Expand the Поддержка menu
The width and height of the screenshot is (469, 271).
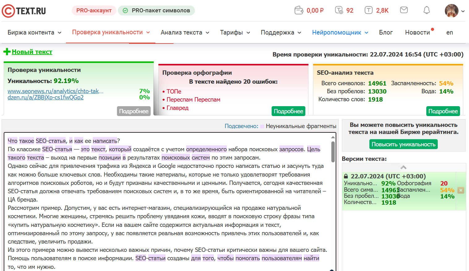pyautogui.click(x=281, y=32)
